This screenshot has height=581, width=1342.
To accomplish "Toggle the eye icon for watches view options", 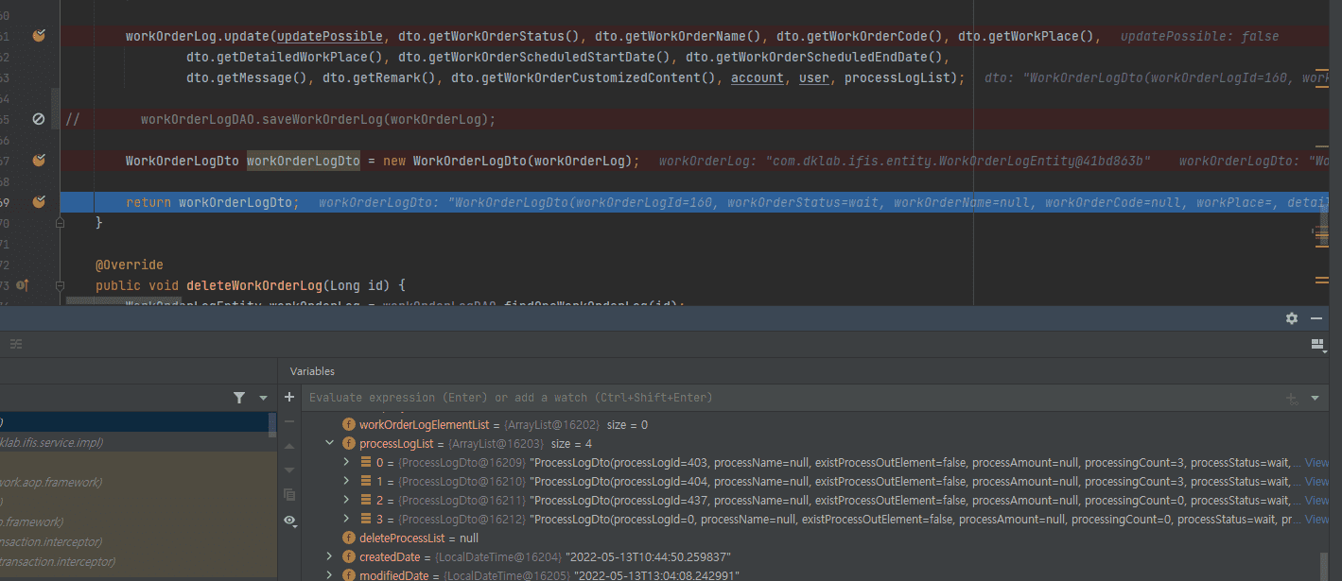I will pos(289,521).
